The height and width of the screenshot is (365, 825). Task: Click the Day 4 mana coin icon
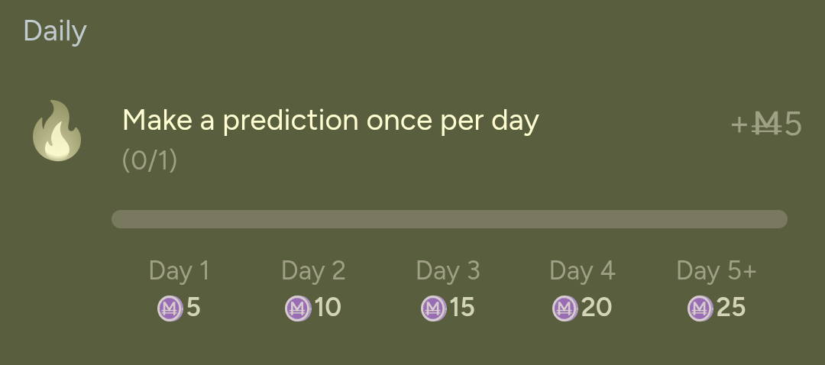point(565,308)
